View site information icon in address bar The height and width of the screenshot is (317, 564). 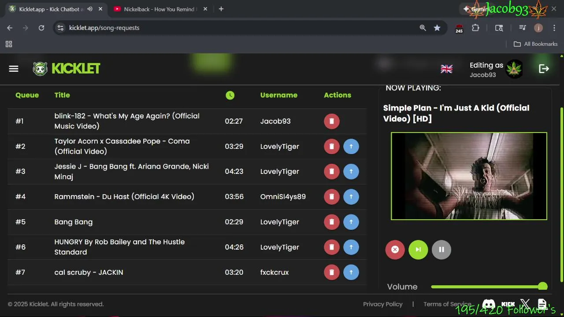coord(60,28)
